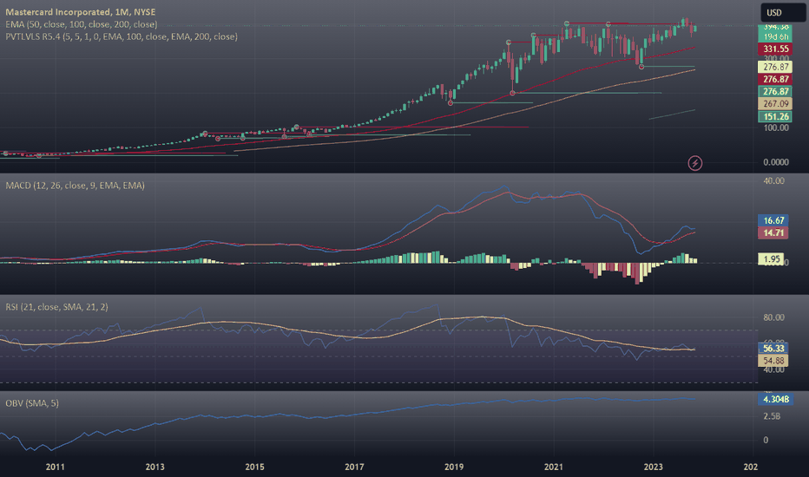Click the 2013 label on the time axis
This screenshot has width=809, height=477.
tap(155, 467)
